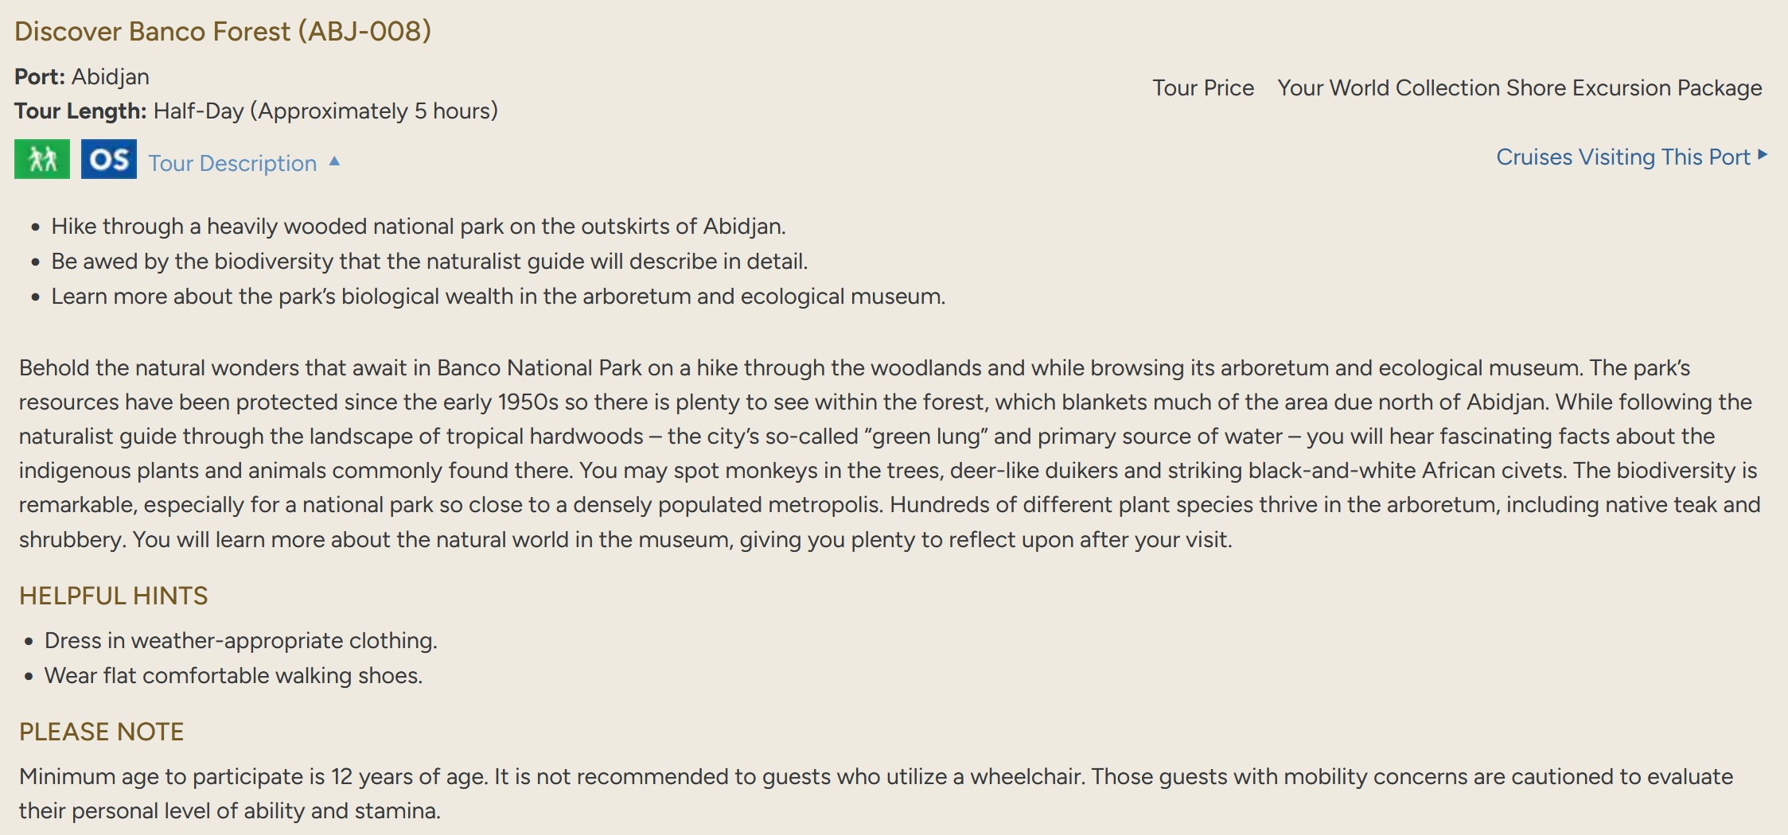Click the HELPFUL HINTS heading
The image size is (1788, 835).
pos(114,596)
